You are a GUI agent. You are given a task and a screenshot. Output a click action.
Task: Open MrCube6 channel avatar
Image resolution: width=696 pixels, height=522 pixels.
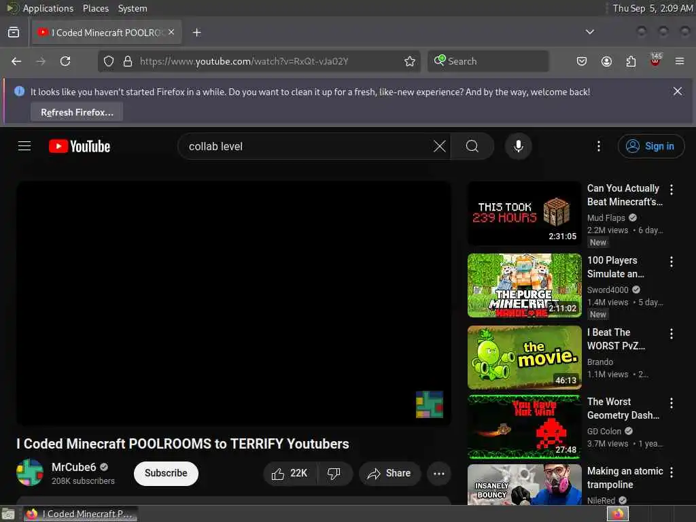(30, 472)
